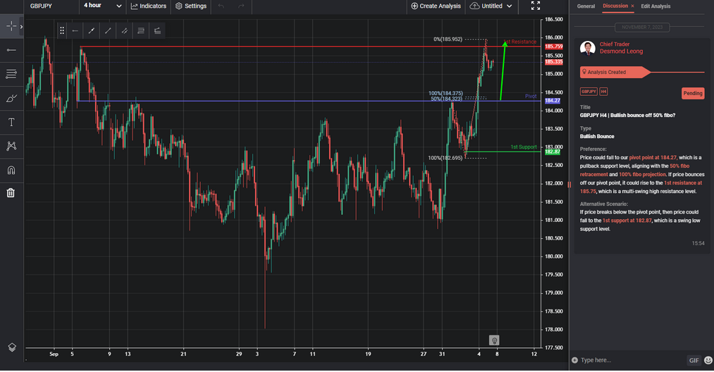Screen dimensions: 714x372
Task: Open the Indicators menu
Action: coord(149,6)
